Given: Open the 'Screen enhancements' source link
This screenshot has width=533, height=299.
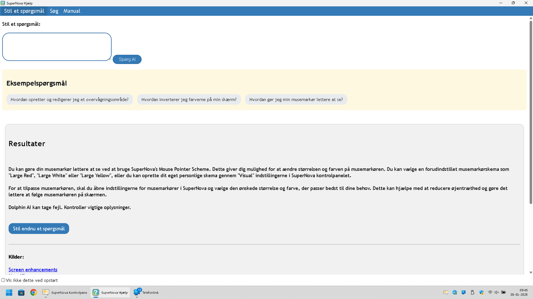Looking at the screenshot, I should tap(33, 270).
